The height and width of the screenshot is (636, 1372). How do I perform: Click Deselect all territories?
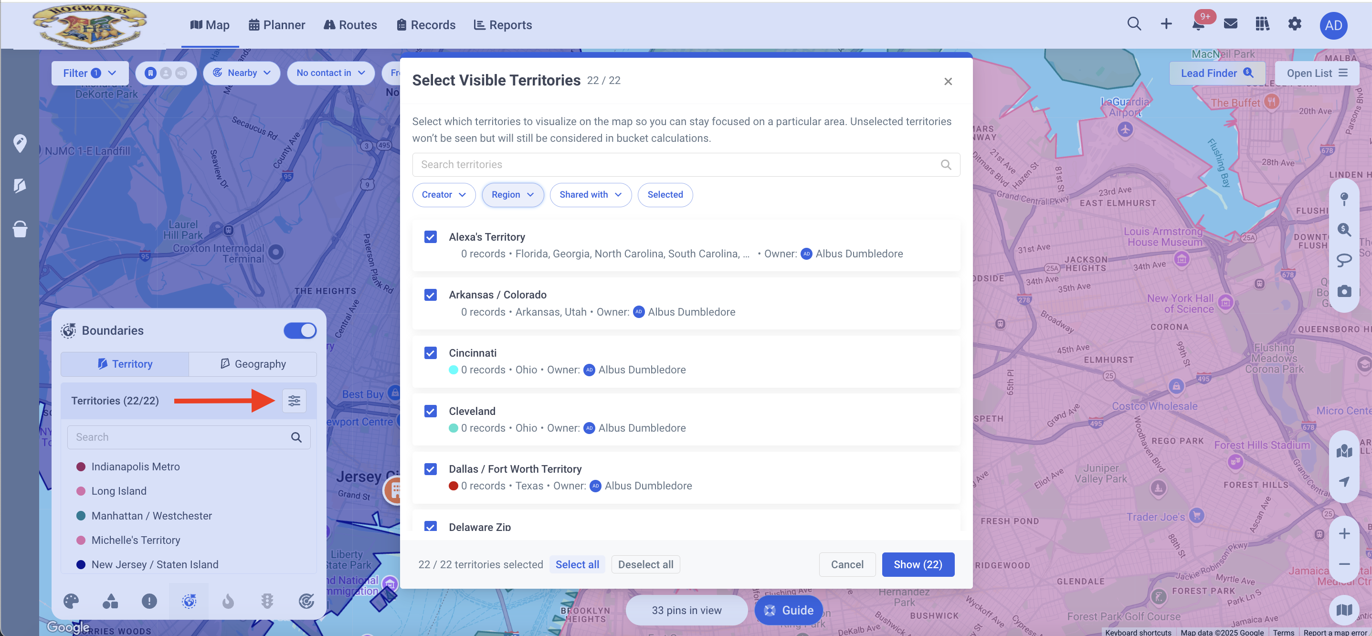(x=645, y=564)
